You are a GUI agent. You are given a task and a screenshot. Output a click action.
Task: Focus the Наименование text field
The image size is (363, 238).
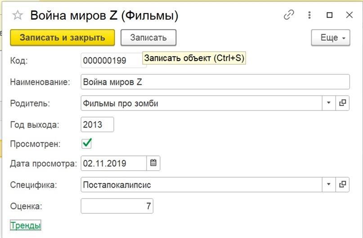(x=215, y=82)
